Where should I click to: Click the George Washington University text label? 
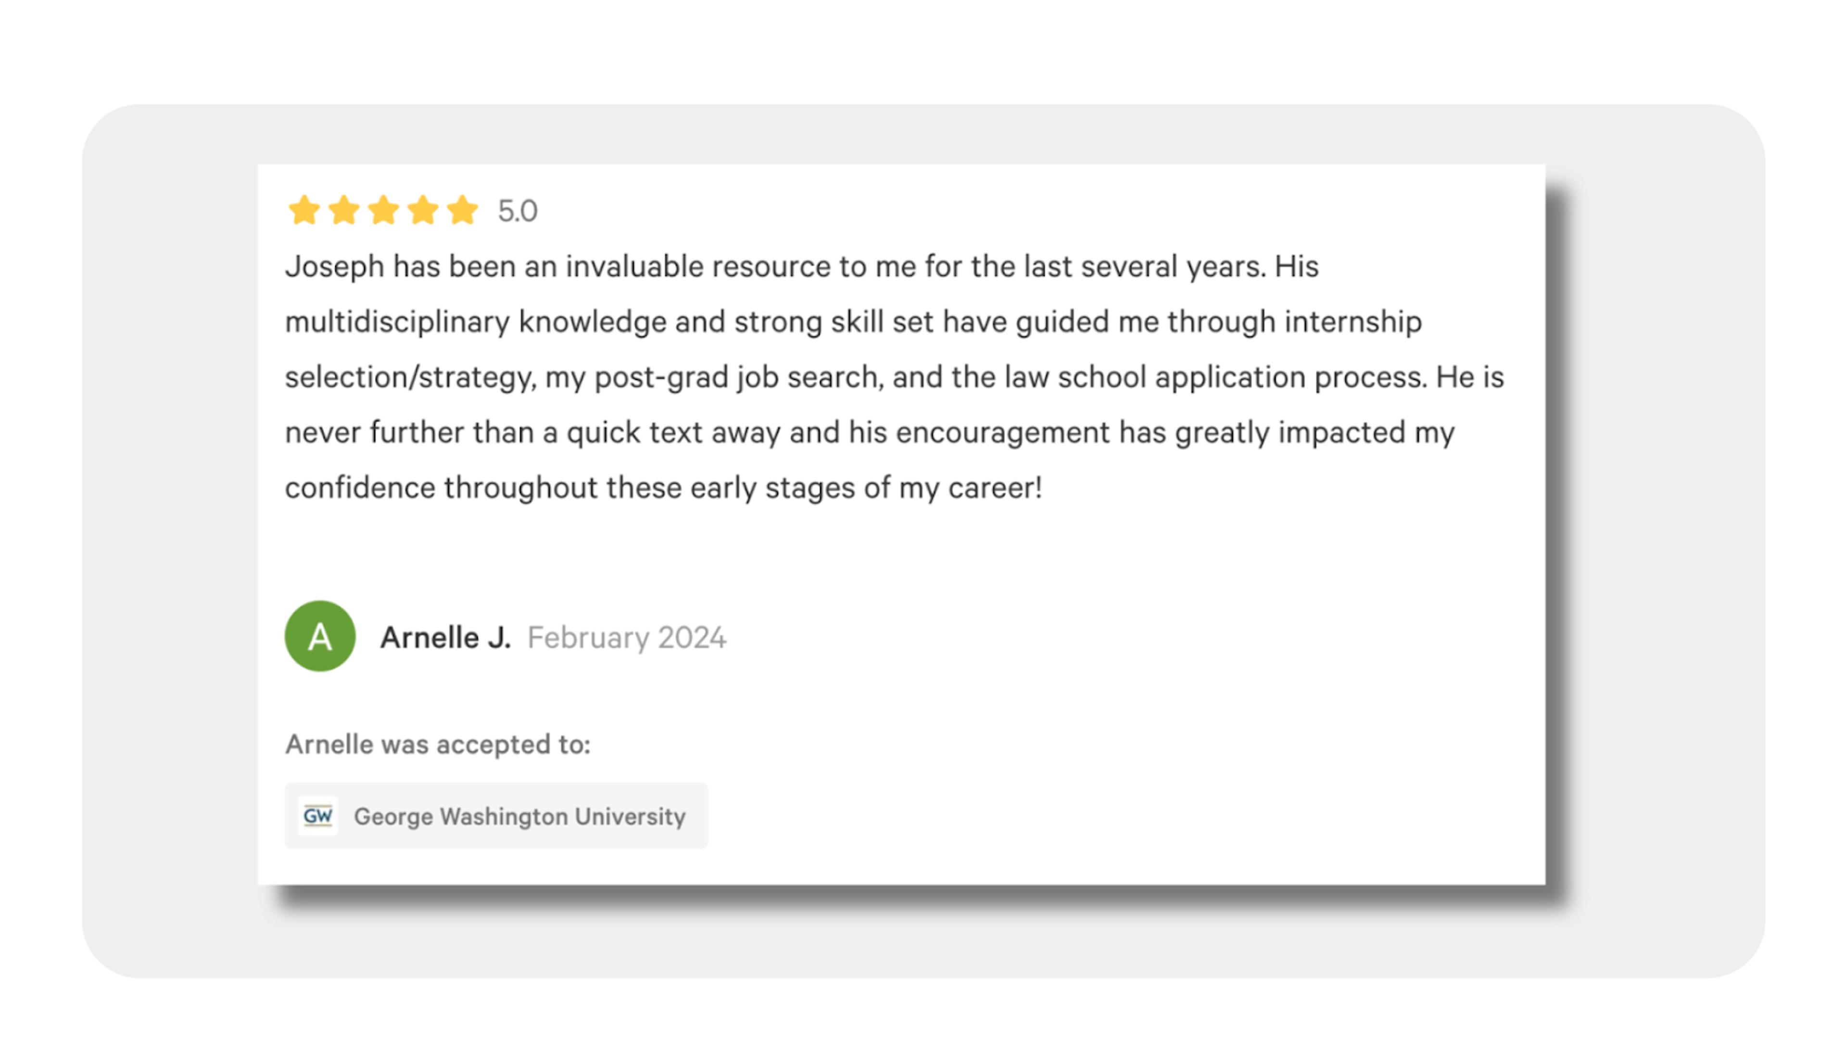point(520,817)
